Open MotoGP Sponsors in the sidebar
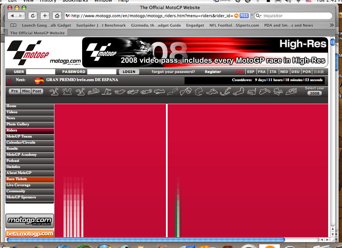This screenshot has width=342, height=248. [x=30, y=198]
